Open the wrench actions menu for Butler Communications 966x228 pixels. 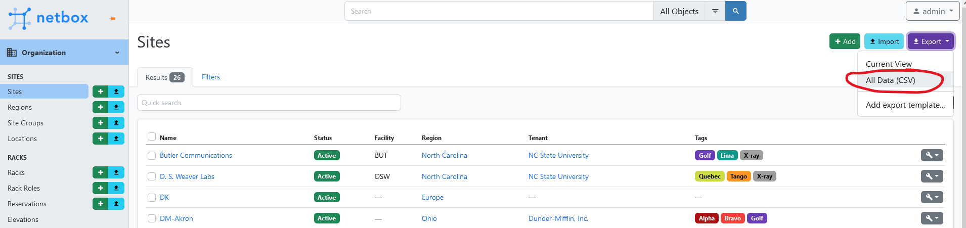point(932,155)
